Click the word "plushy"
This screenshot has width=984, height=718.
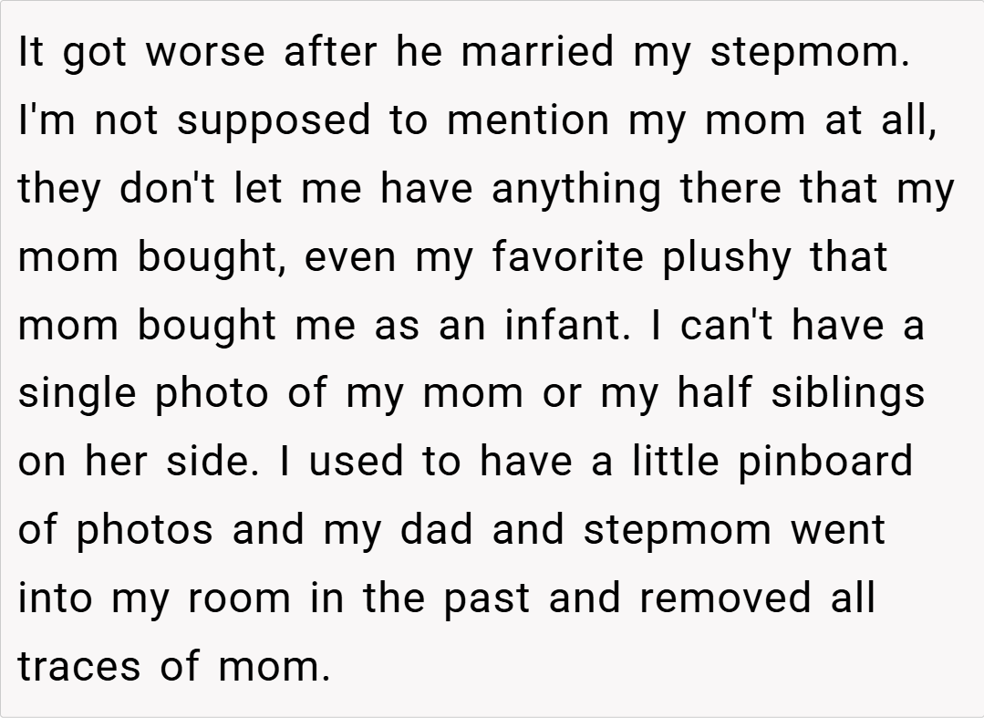pos(726,257)
